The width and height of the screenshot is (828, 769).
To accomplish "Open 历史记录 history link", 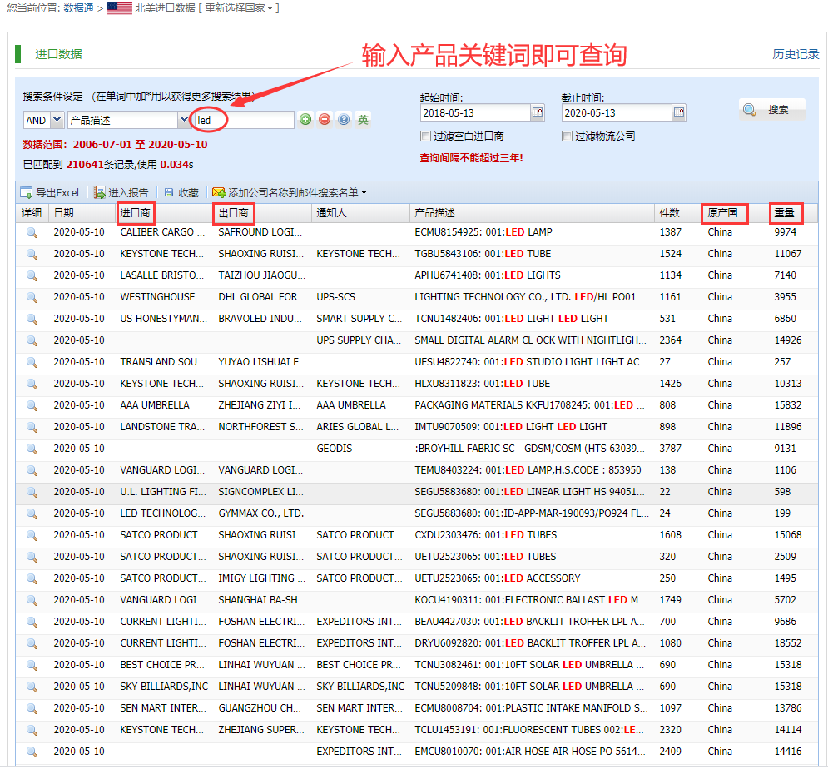I will [796, 54].
